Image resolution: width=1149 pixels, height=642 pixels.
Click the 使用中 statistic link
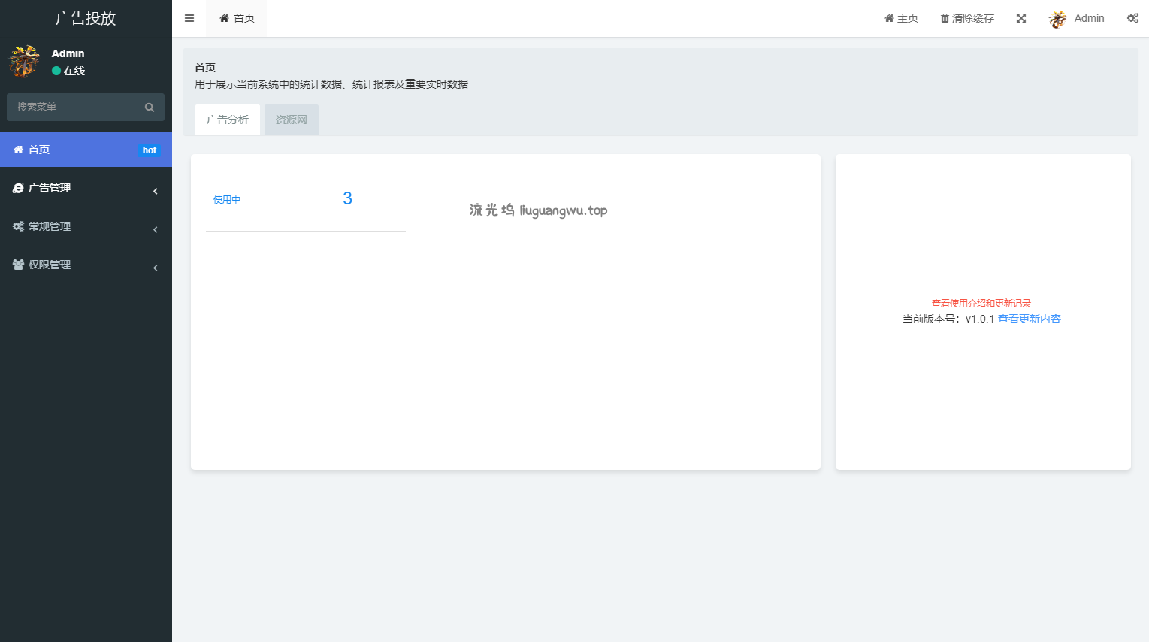point(227,200)
